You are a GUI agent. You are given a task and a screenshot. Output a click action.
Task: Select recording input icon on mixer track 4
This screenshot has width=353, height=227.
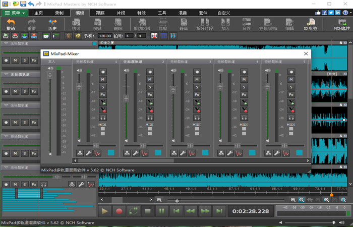(x=244, y=110)
